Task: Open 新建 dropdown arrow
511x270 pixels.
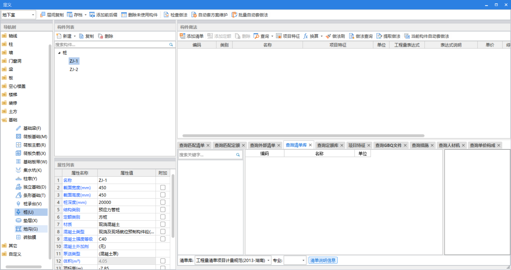Action: coord(75,36)
